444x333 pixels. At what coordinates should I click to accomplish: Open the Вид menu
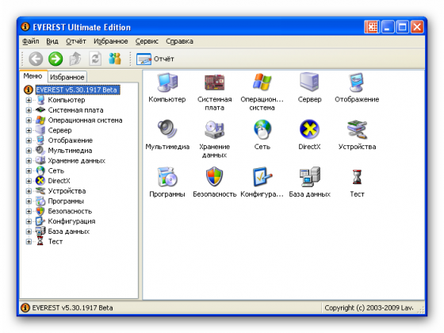[52, 41]
